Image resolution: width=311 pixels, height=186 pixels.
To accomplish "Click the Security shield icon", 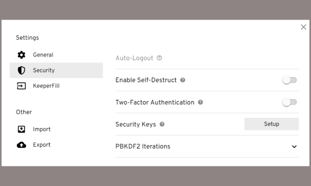I will 21,71.
